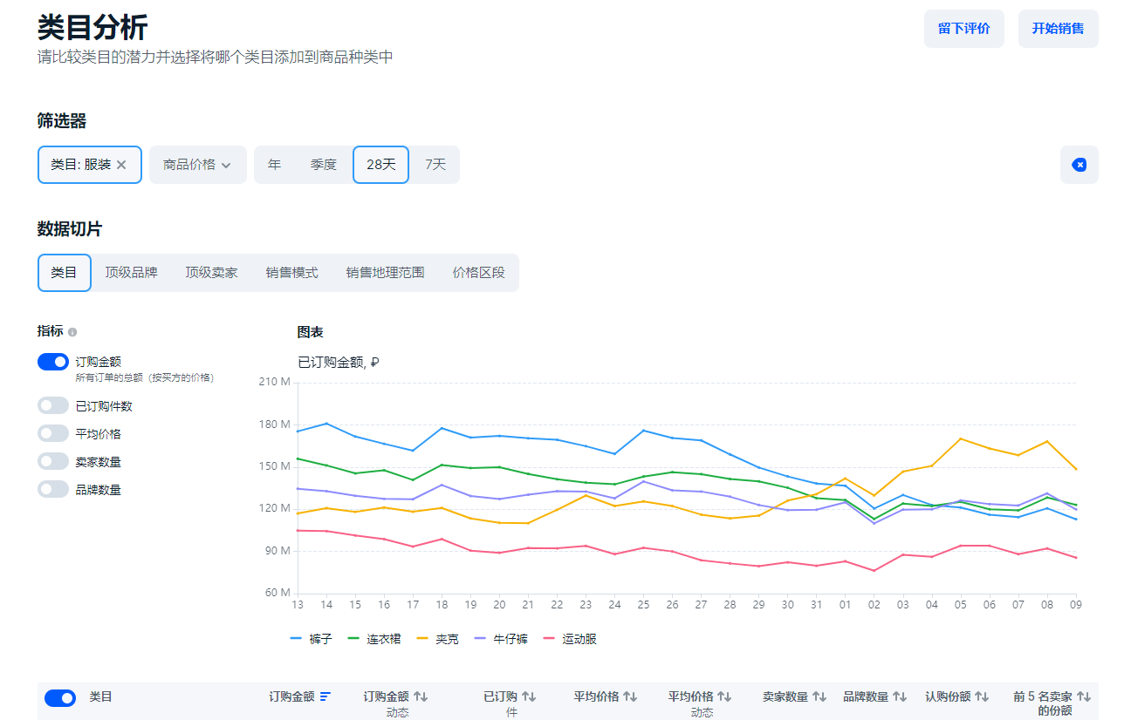Screen dimensions: 1131x720
Task: Sort by 已订购件 column arrows
Action: coord(528,696)
